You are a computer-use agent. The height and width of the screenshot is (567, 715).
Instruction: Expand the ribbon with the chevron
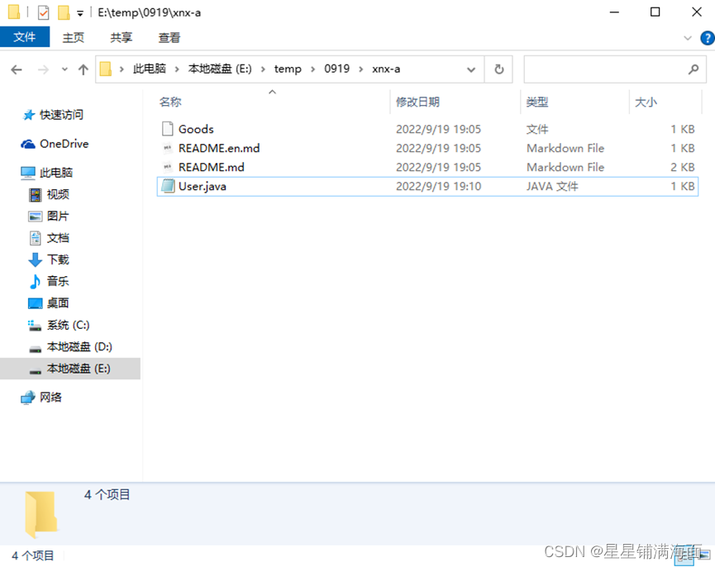[x=688, y=38]
